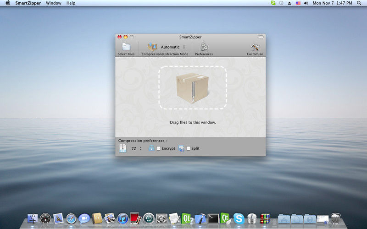Open Time Machine in the dock
Image resolution: width=367 pixels, height=229 pixels.
pyautogui.click(x=148, y=219)
